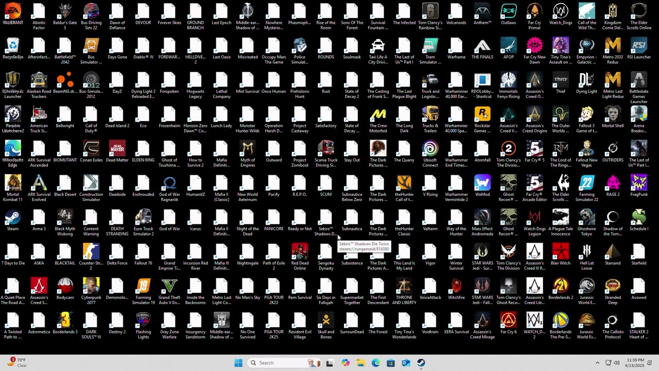Click the No Man's Sky shortcut
The height and width of the screenshot is (371, 659).
pos(248,289)
